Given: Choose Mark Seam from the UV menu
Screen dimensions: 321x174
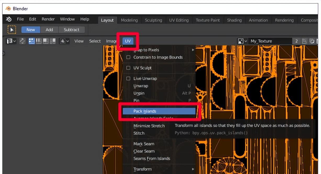Looking at the screenshot, I should (159, 144).
